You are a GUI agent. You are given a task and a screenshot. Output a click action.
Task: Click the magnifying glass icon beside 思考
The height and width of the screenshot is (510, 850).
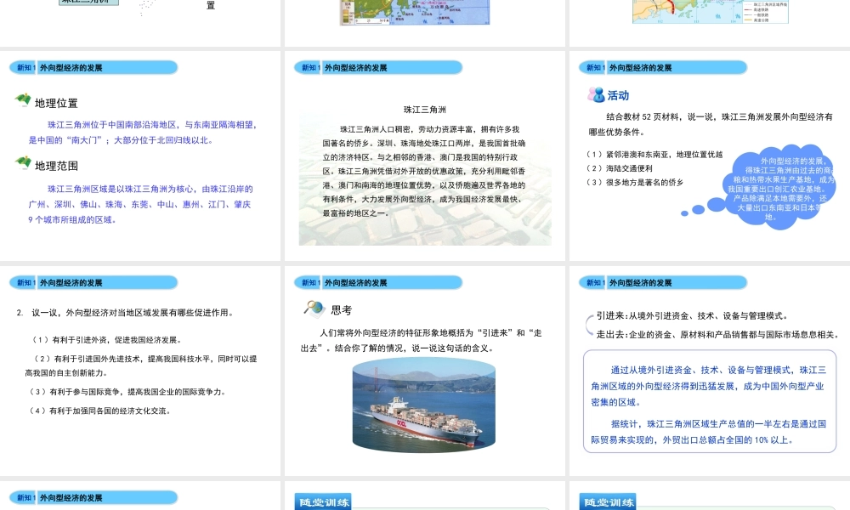pyautogui.click(x=314, y=308)
